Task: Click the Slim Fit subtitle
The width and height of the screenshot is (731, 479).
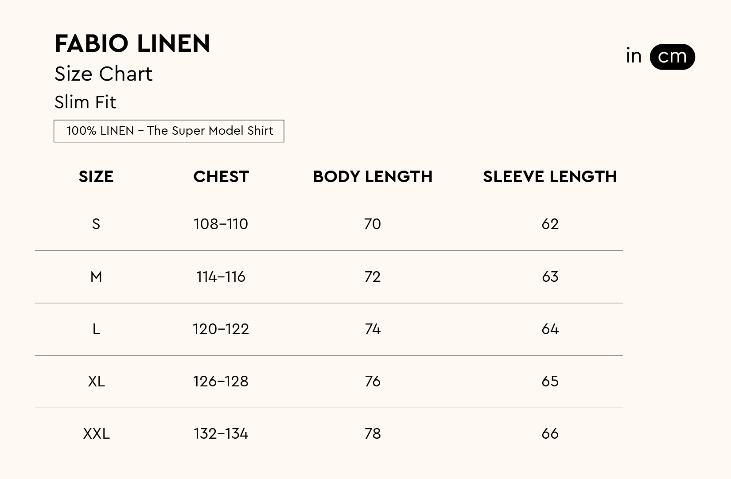Action: pyautogui.click(x=85, y=102)
